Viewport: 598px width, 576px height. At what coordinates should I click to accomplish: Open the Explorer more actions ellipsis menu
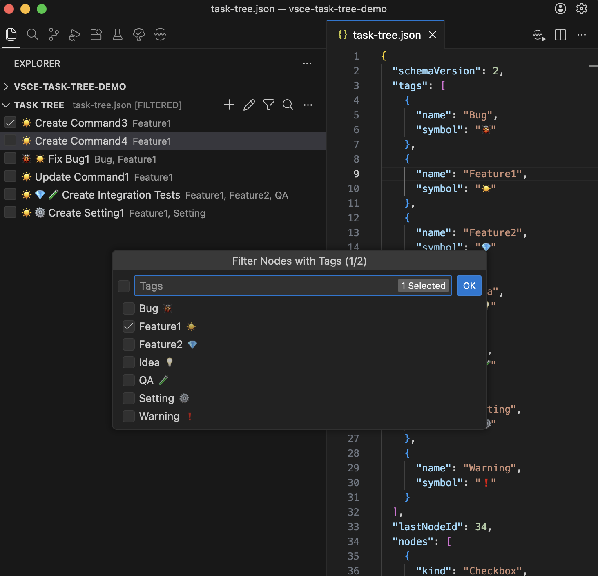pos(307,63)
